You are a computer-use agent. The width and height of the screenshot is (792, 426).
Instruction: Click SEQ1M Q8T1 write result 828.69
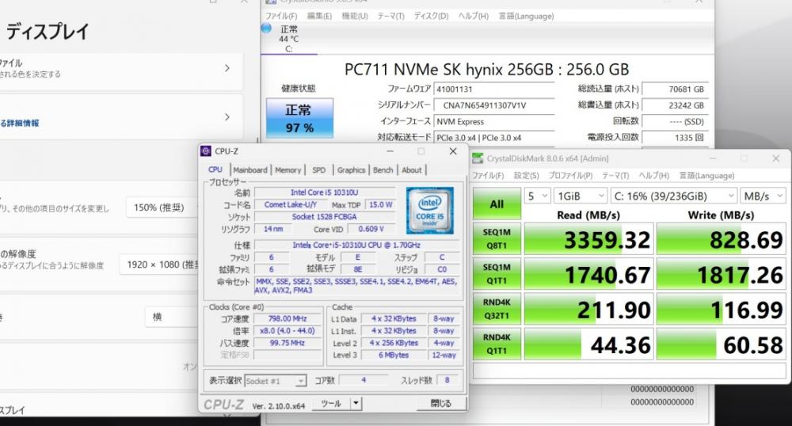point(722,239)
